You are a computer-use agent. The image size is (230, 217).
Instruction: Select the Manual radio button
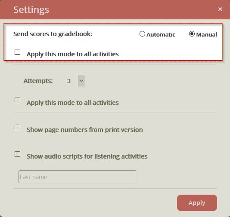click(x=192, y=34)
